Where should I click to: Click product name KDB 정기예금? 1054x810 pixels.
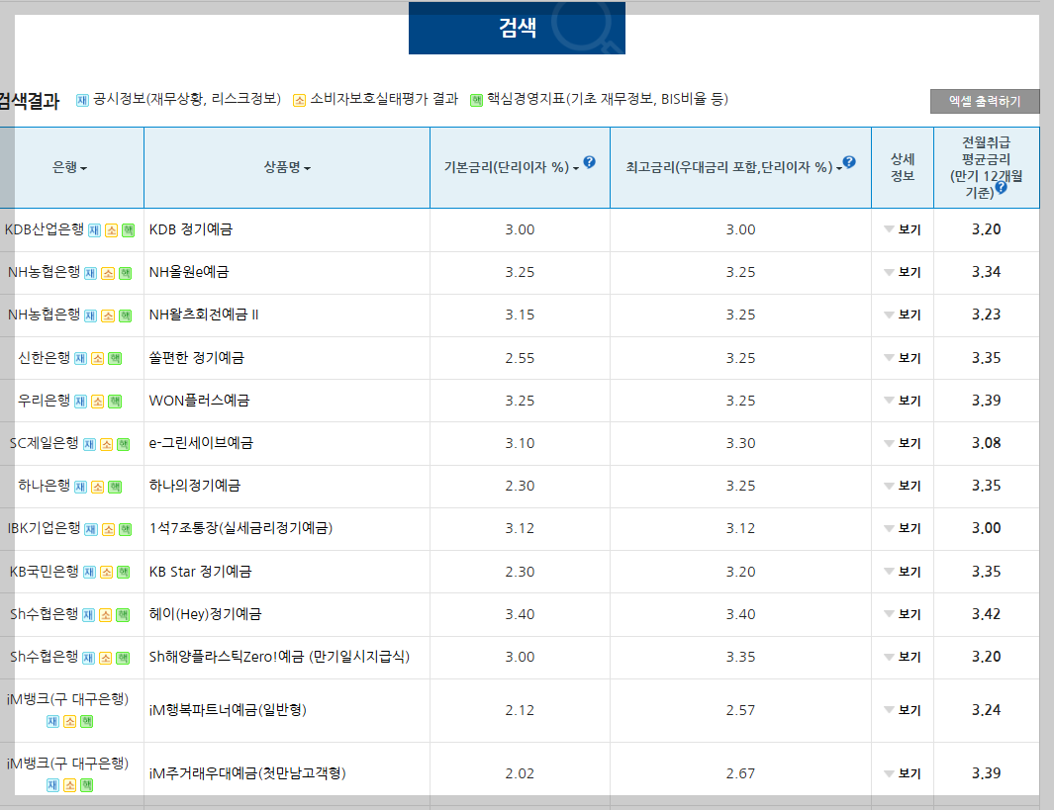coord(191,229)
